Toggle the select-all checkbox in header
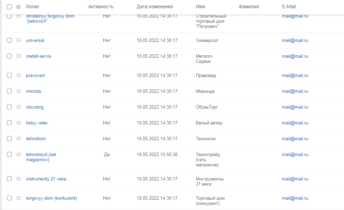Image resolution: width=344 pixels, height=210 pixels. tap(9, 7)
